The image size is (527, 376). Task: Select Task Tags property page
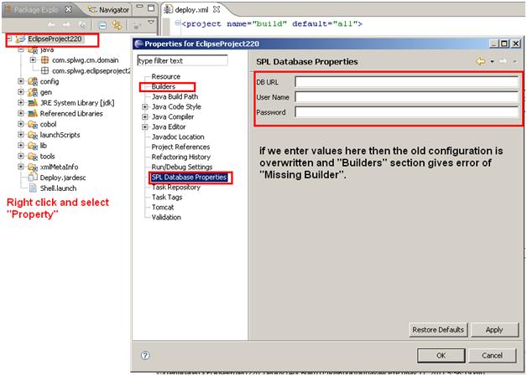(x=167, y=198)
